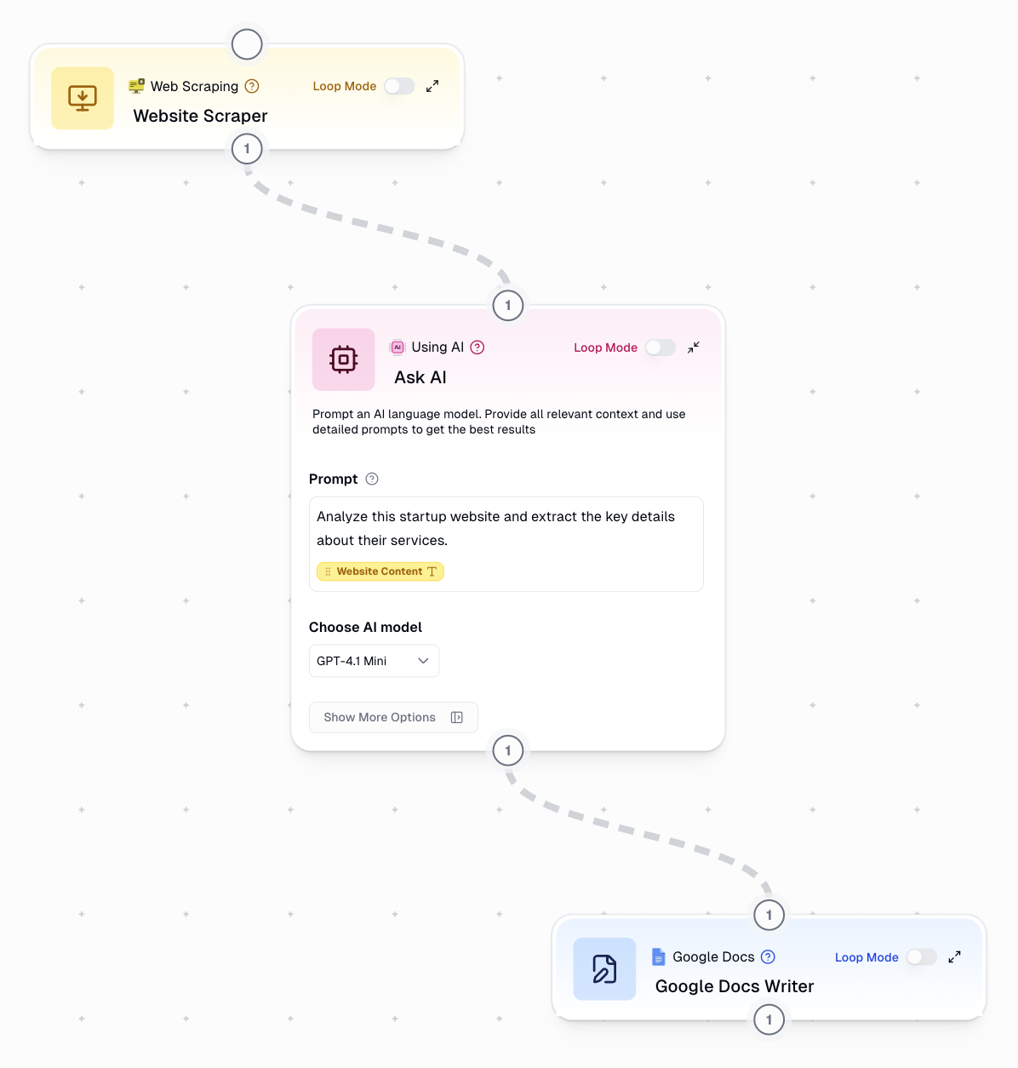
Task: Click the panel icon in Show More Options
Action: pyautogui.click(x=457, y=717)
